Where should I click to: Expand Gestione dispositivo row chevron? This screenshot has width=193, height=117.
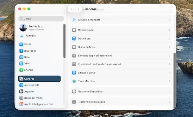[170, 91]
